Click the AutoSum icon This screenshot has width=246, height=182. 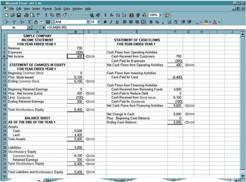coord(106,15)
